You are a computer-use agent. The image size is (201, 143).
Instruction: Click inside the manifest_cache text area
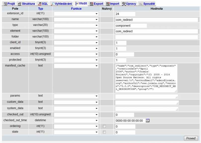point(146,78)
